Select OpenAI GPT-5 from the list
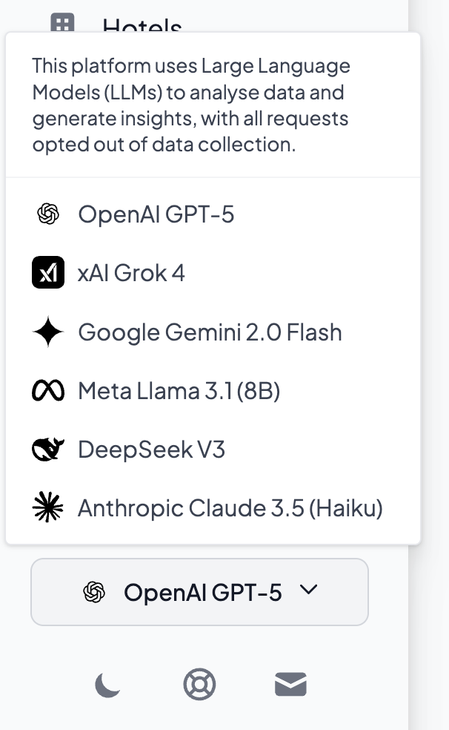 coord(156,214)
